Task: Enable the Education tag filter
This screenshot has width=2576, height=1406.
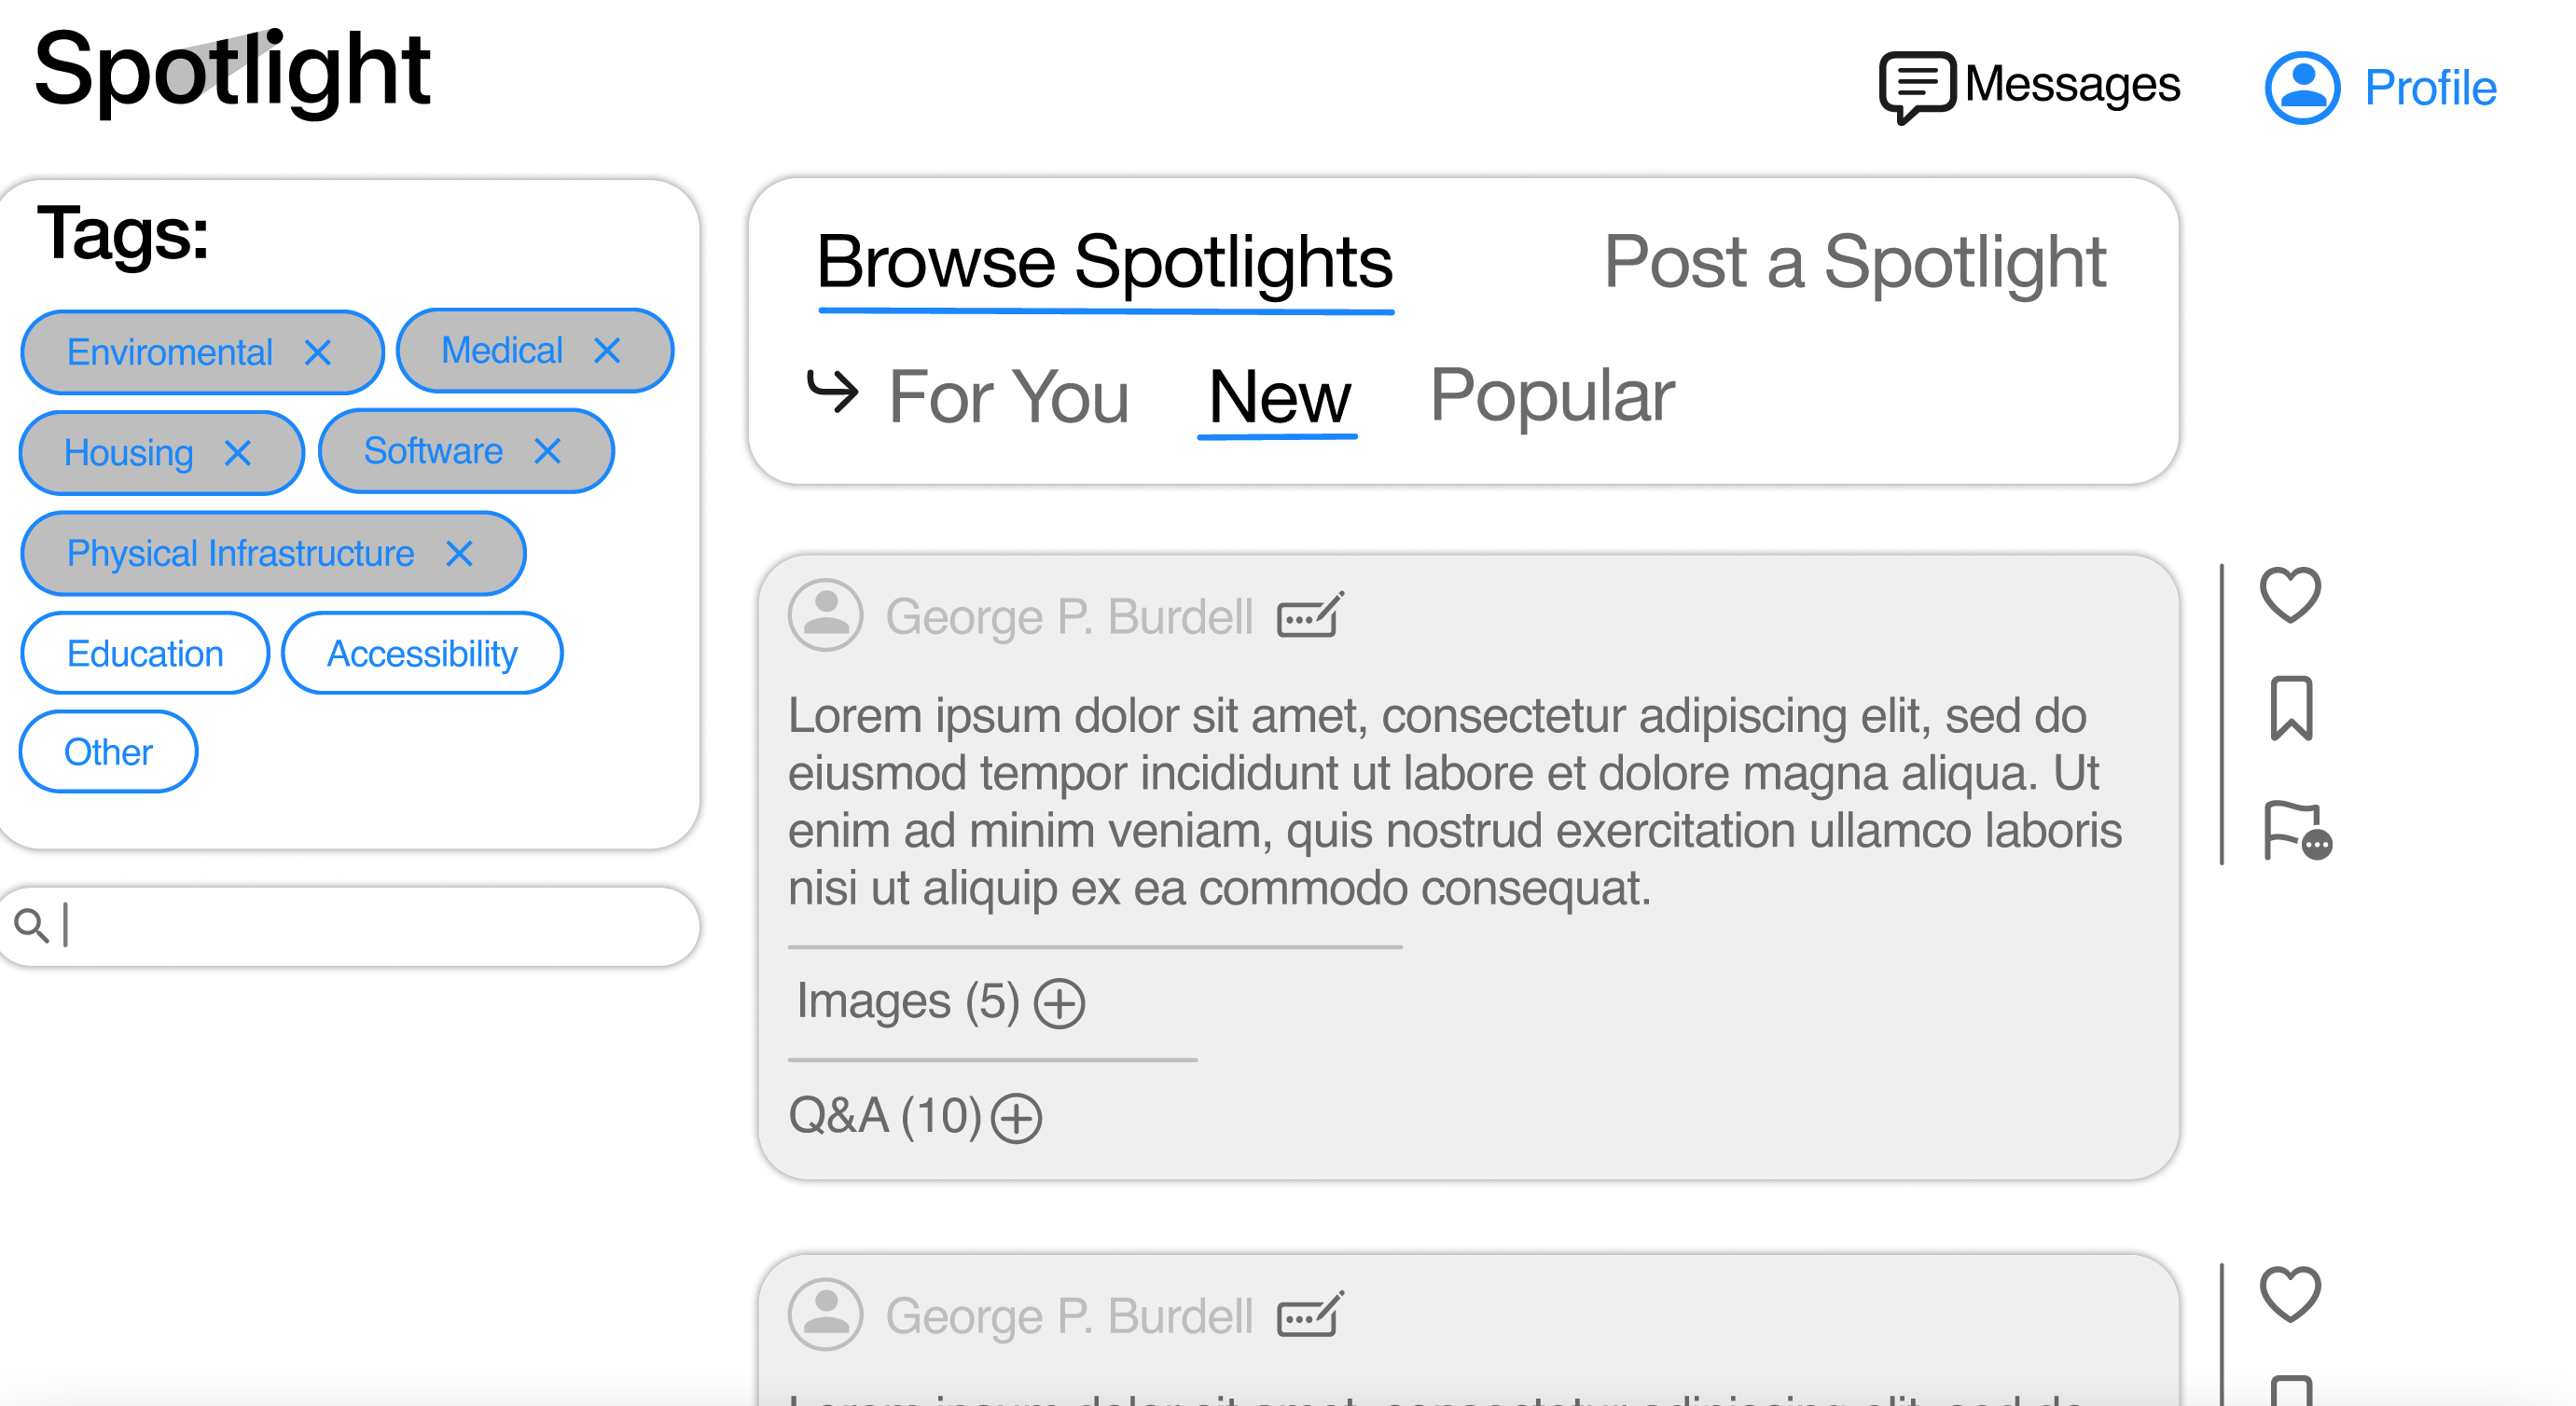Action: point(145,653)
